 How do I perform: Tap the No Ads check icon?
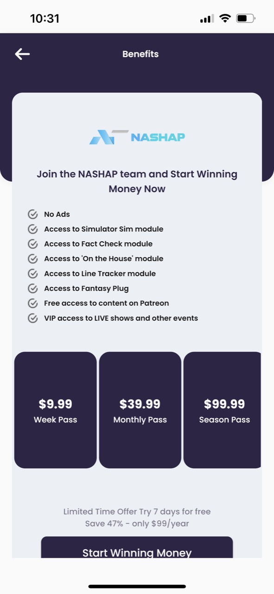32,214
